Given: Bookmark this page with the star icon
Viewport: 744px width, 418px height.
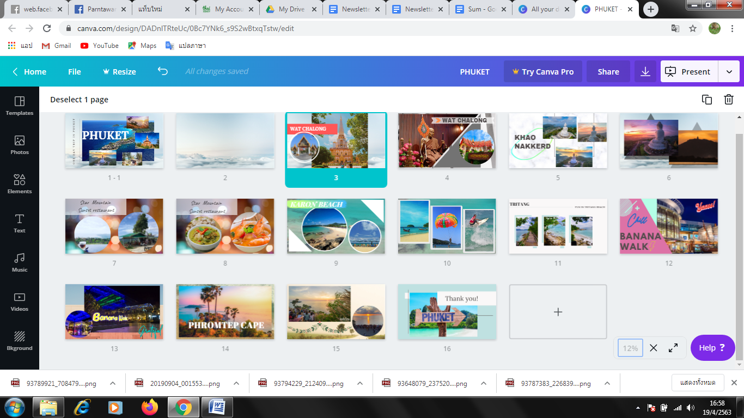Looking at the screenshot, I should pos(693,28).
